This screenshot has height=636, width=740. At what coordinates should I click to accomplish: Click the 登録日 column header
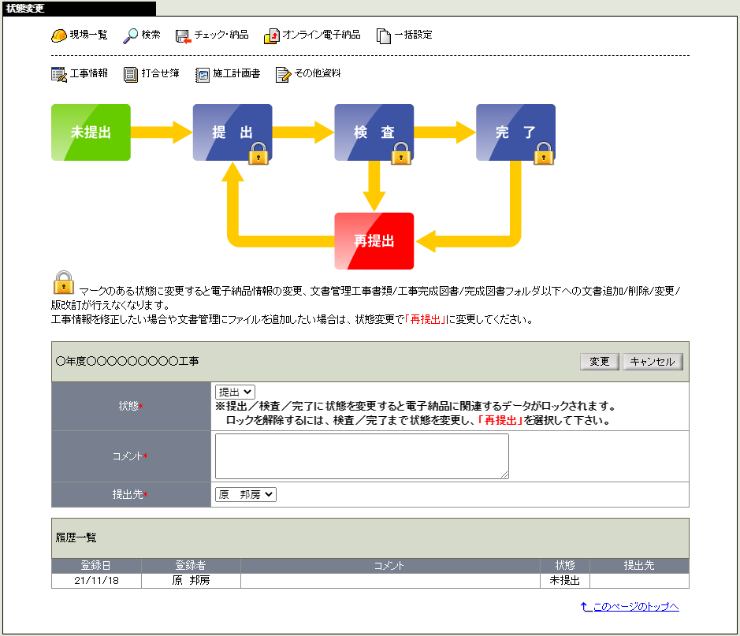click(x=96, y=565)
